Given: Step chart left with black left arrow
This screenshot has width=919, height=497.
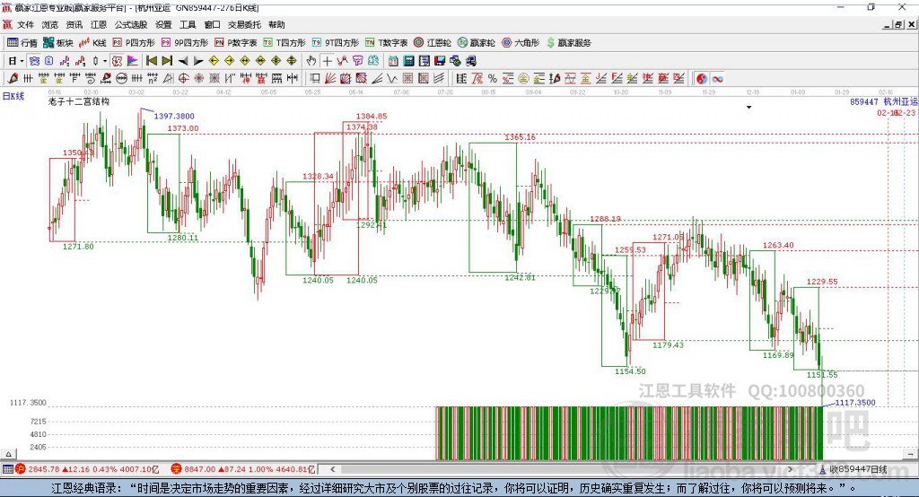Looking at the screenshot, I should [183, 61].
